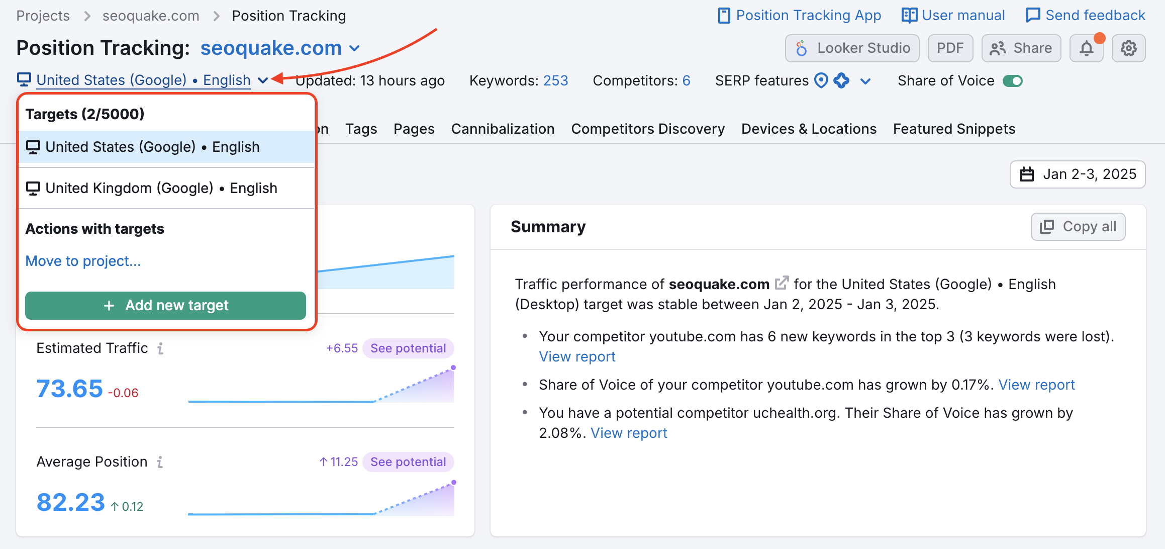Open the notifications bell
Viewport: 1165px width, 549px height.
point(1086,48)
